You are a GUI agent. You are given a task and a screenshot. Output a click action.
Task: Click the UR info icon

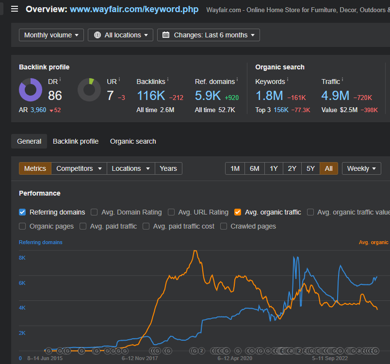pos(119,79)
